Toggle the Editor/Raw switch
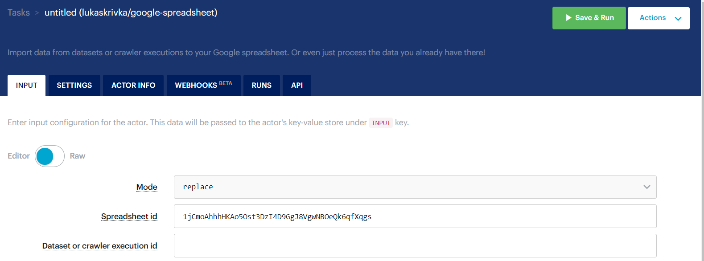 (49, 156)
